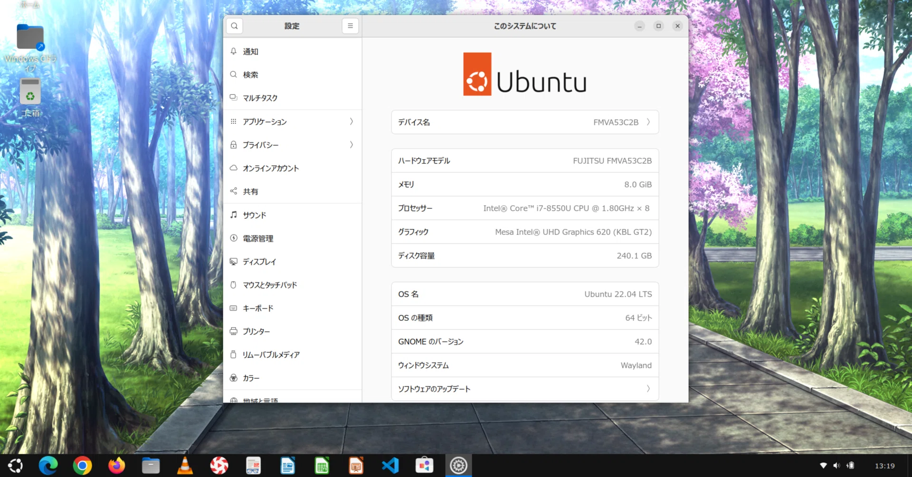The image size is (912, 477).
Task: Launch Firefox from the taskbar
Action: tap(116, 466)
